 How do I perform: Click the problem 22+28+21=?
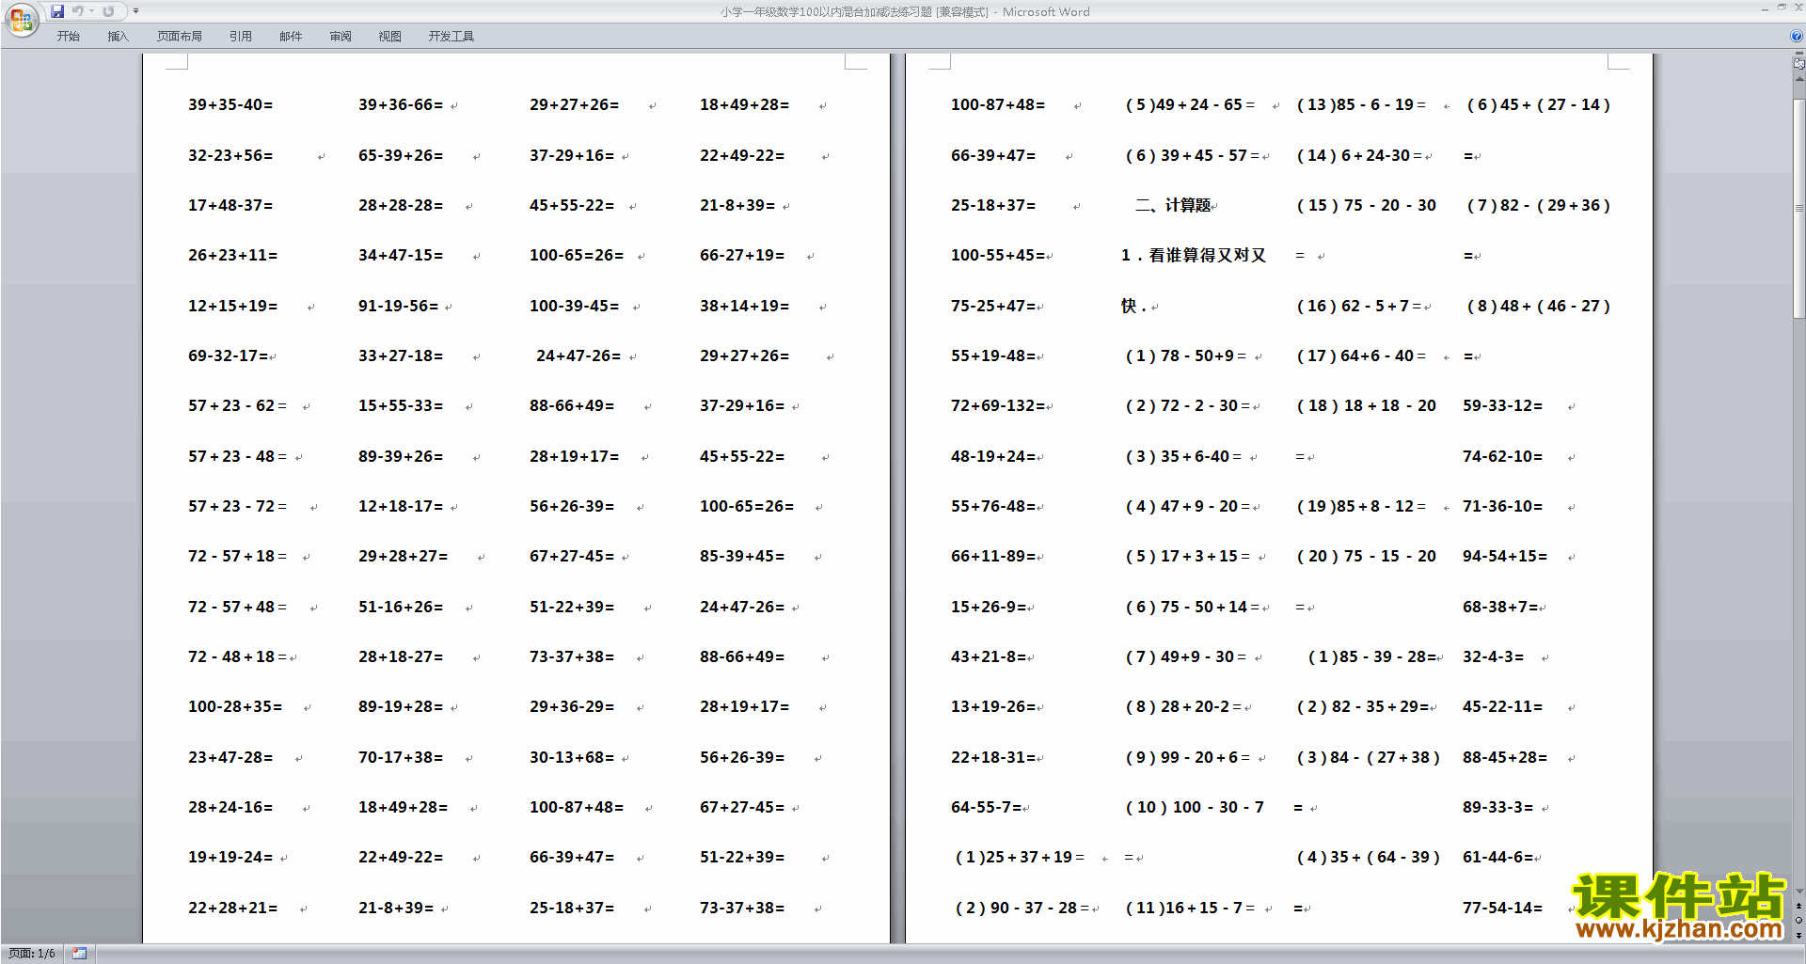tap(232, 908)
